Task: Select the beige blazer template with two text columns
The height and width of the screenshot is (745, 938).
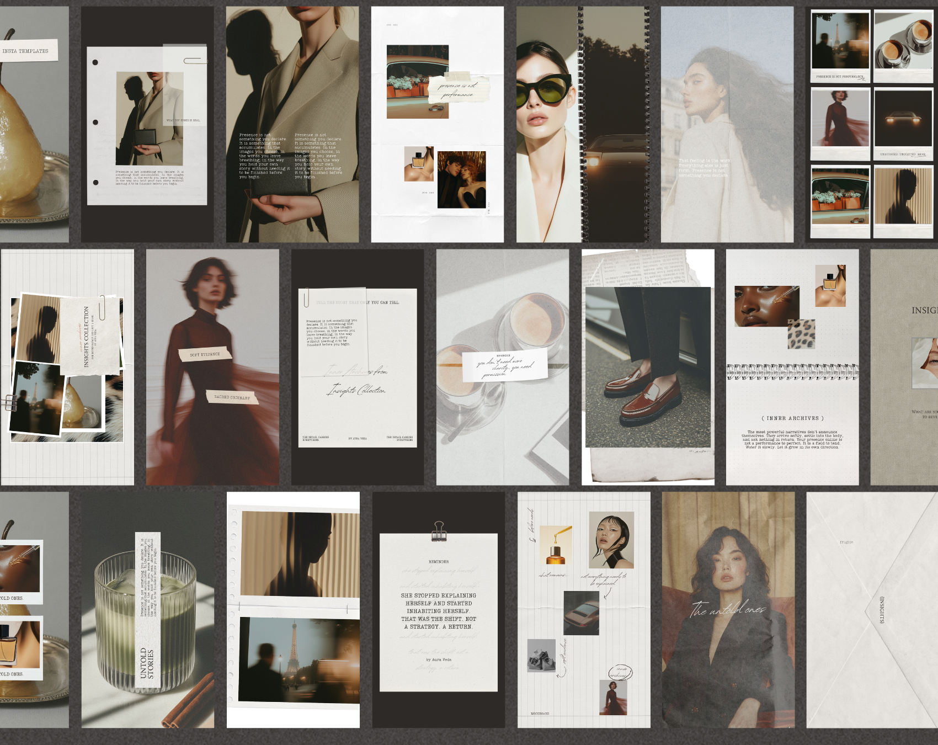Action: (x=292, y=124)
